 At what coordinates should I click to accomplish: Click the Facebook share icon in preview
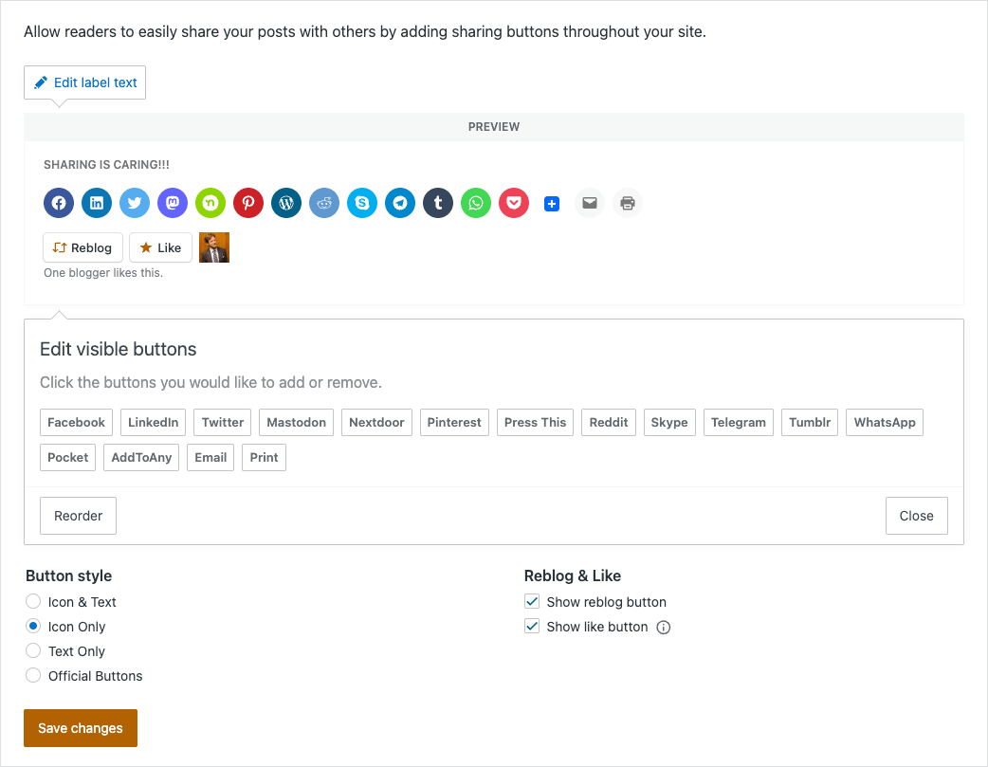tap(59, 203)
